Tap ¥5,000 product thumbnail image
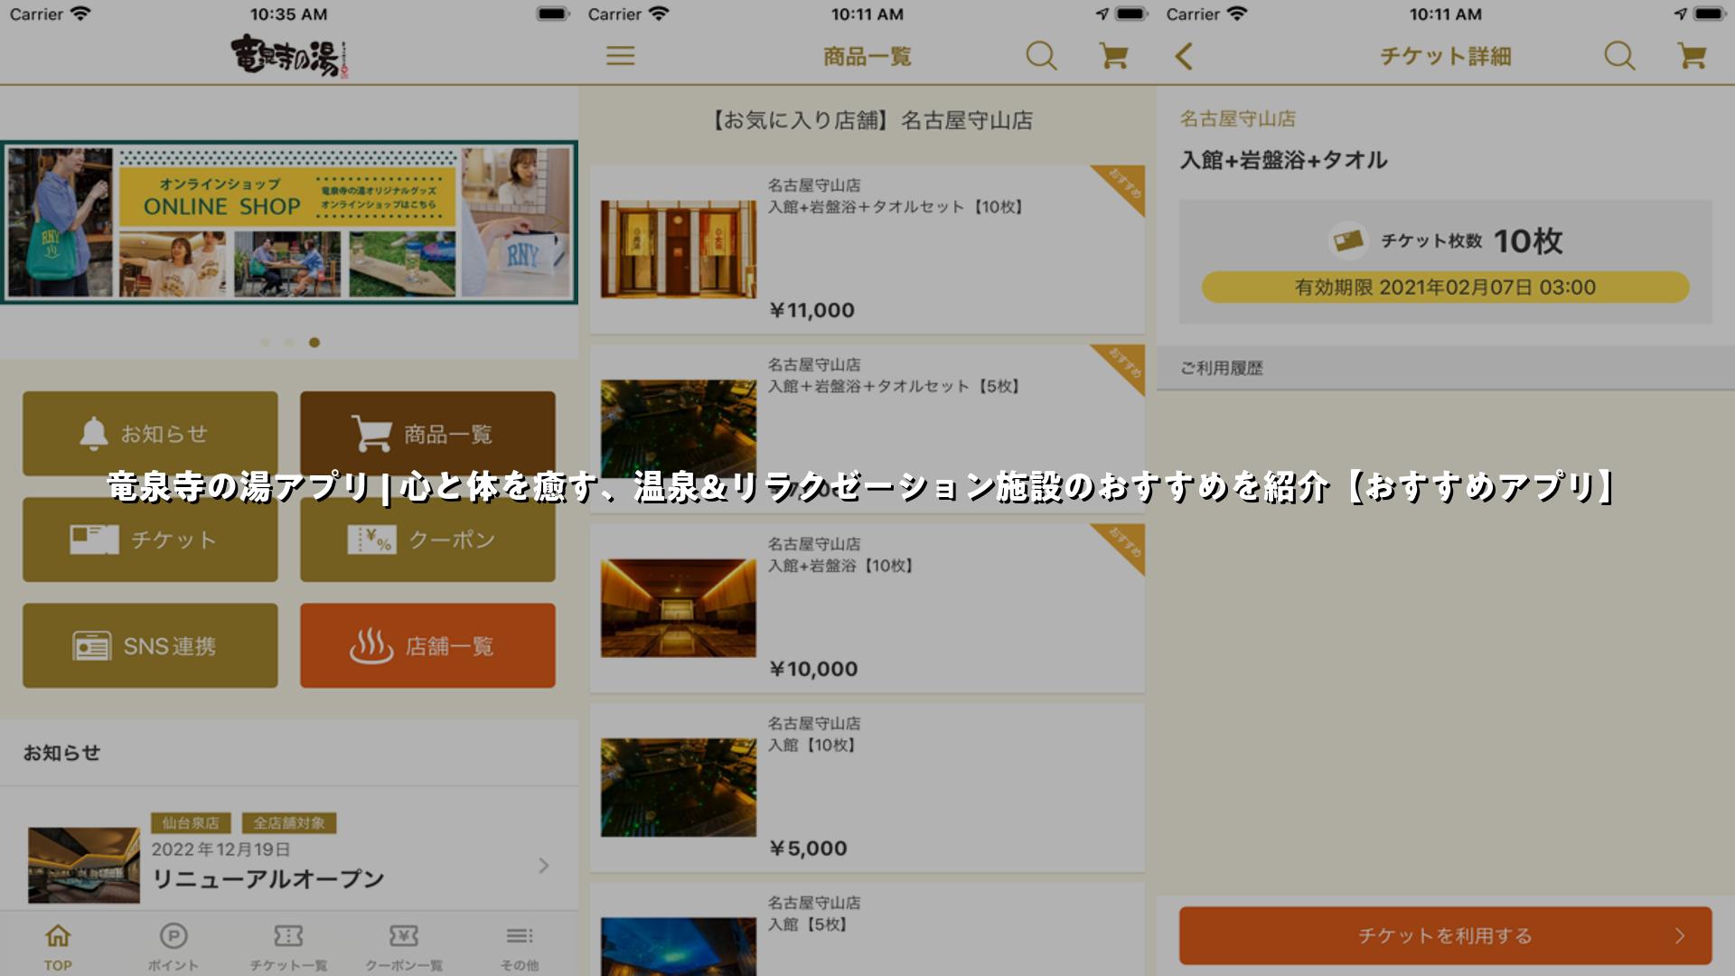 [679, 787]
